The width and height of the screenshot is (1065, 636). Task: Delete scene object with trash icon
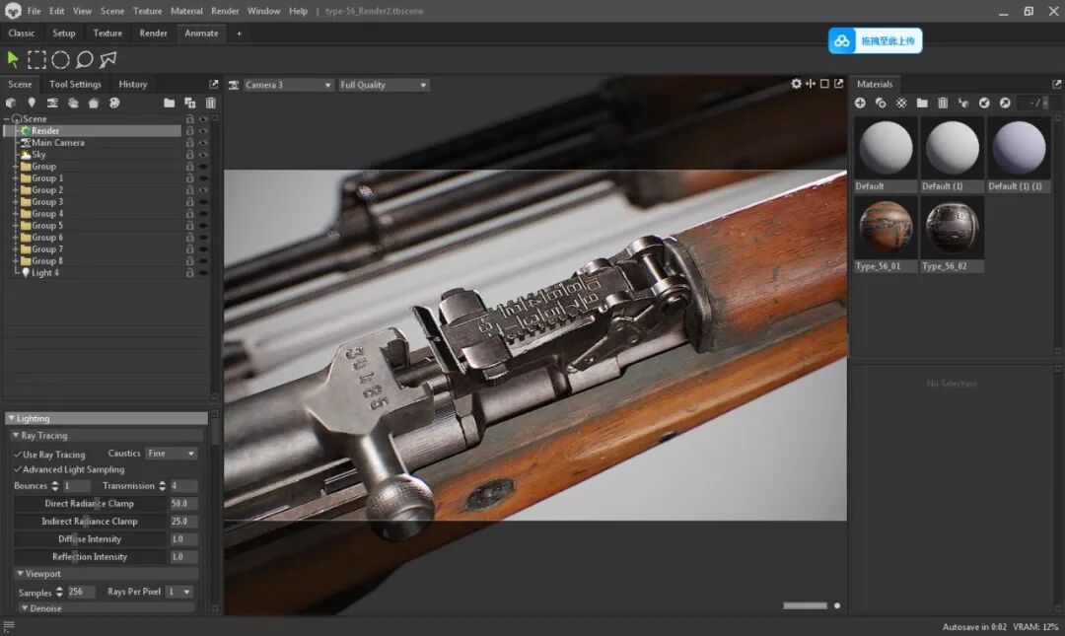coord(211,103)
